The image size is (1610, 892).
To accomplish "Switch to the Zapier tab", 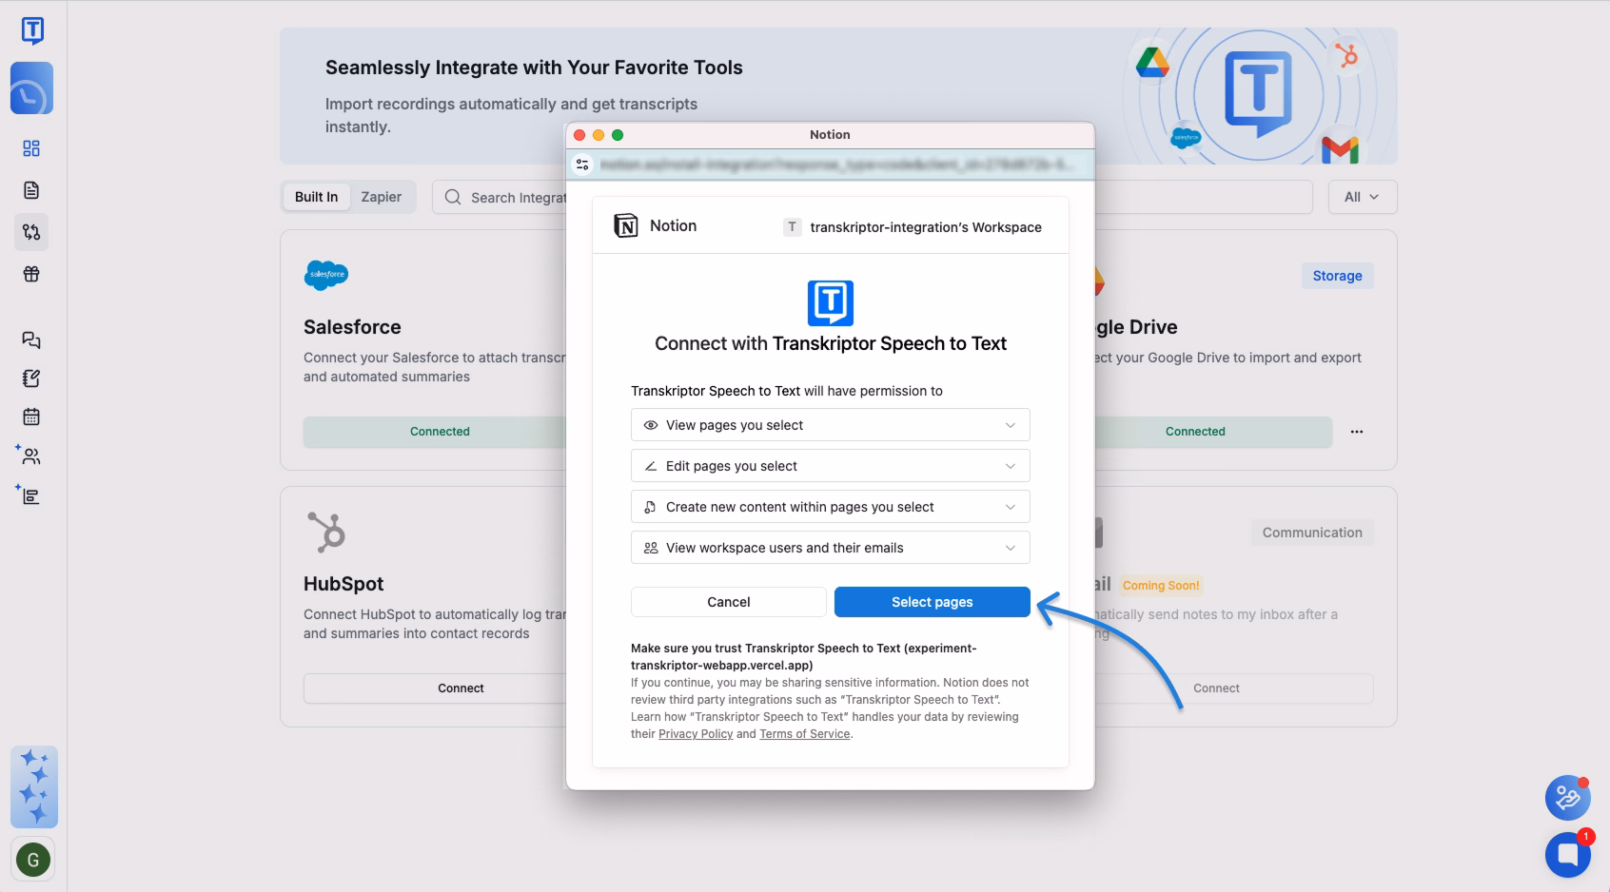I will 382,197.
